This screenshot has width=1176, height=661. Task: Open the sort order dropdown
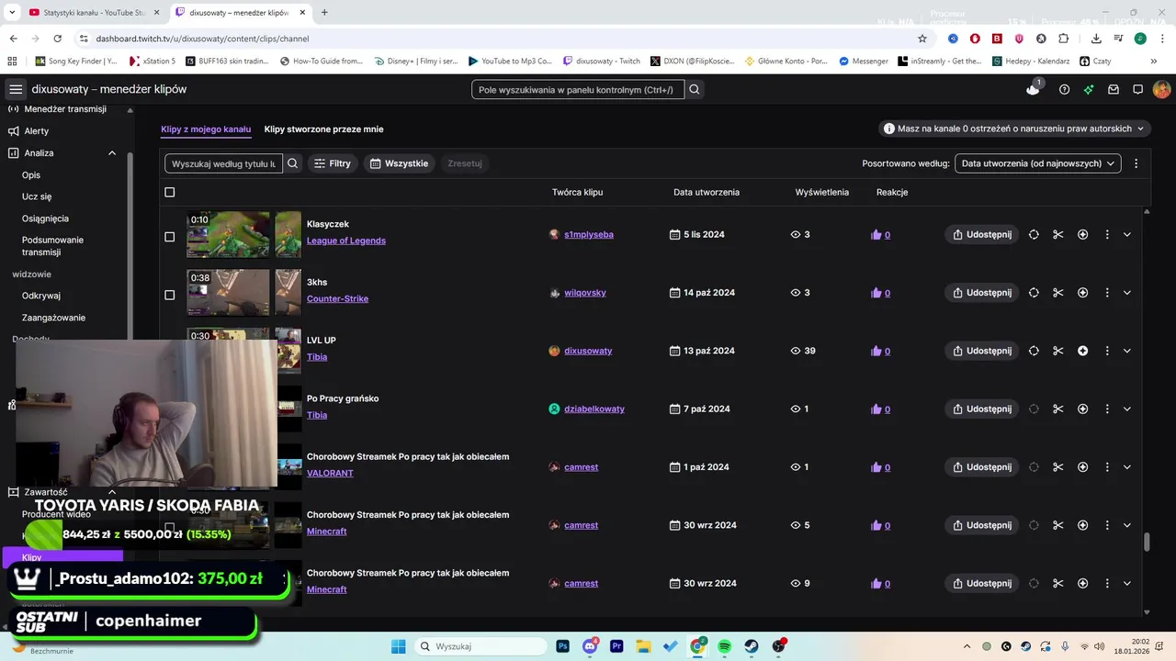[x=1038, y=163]
